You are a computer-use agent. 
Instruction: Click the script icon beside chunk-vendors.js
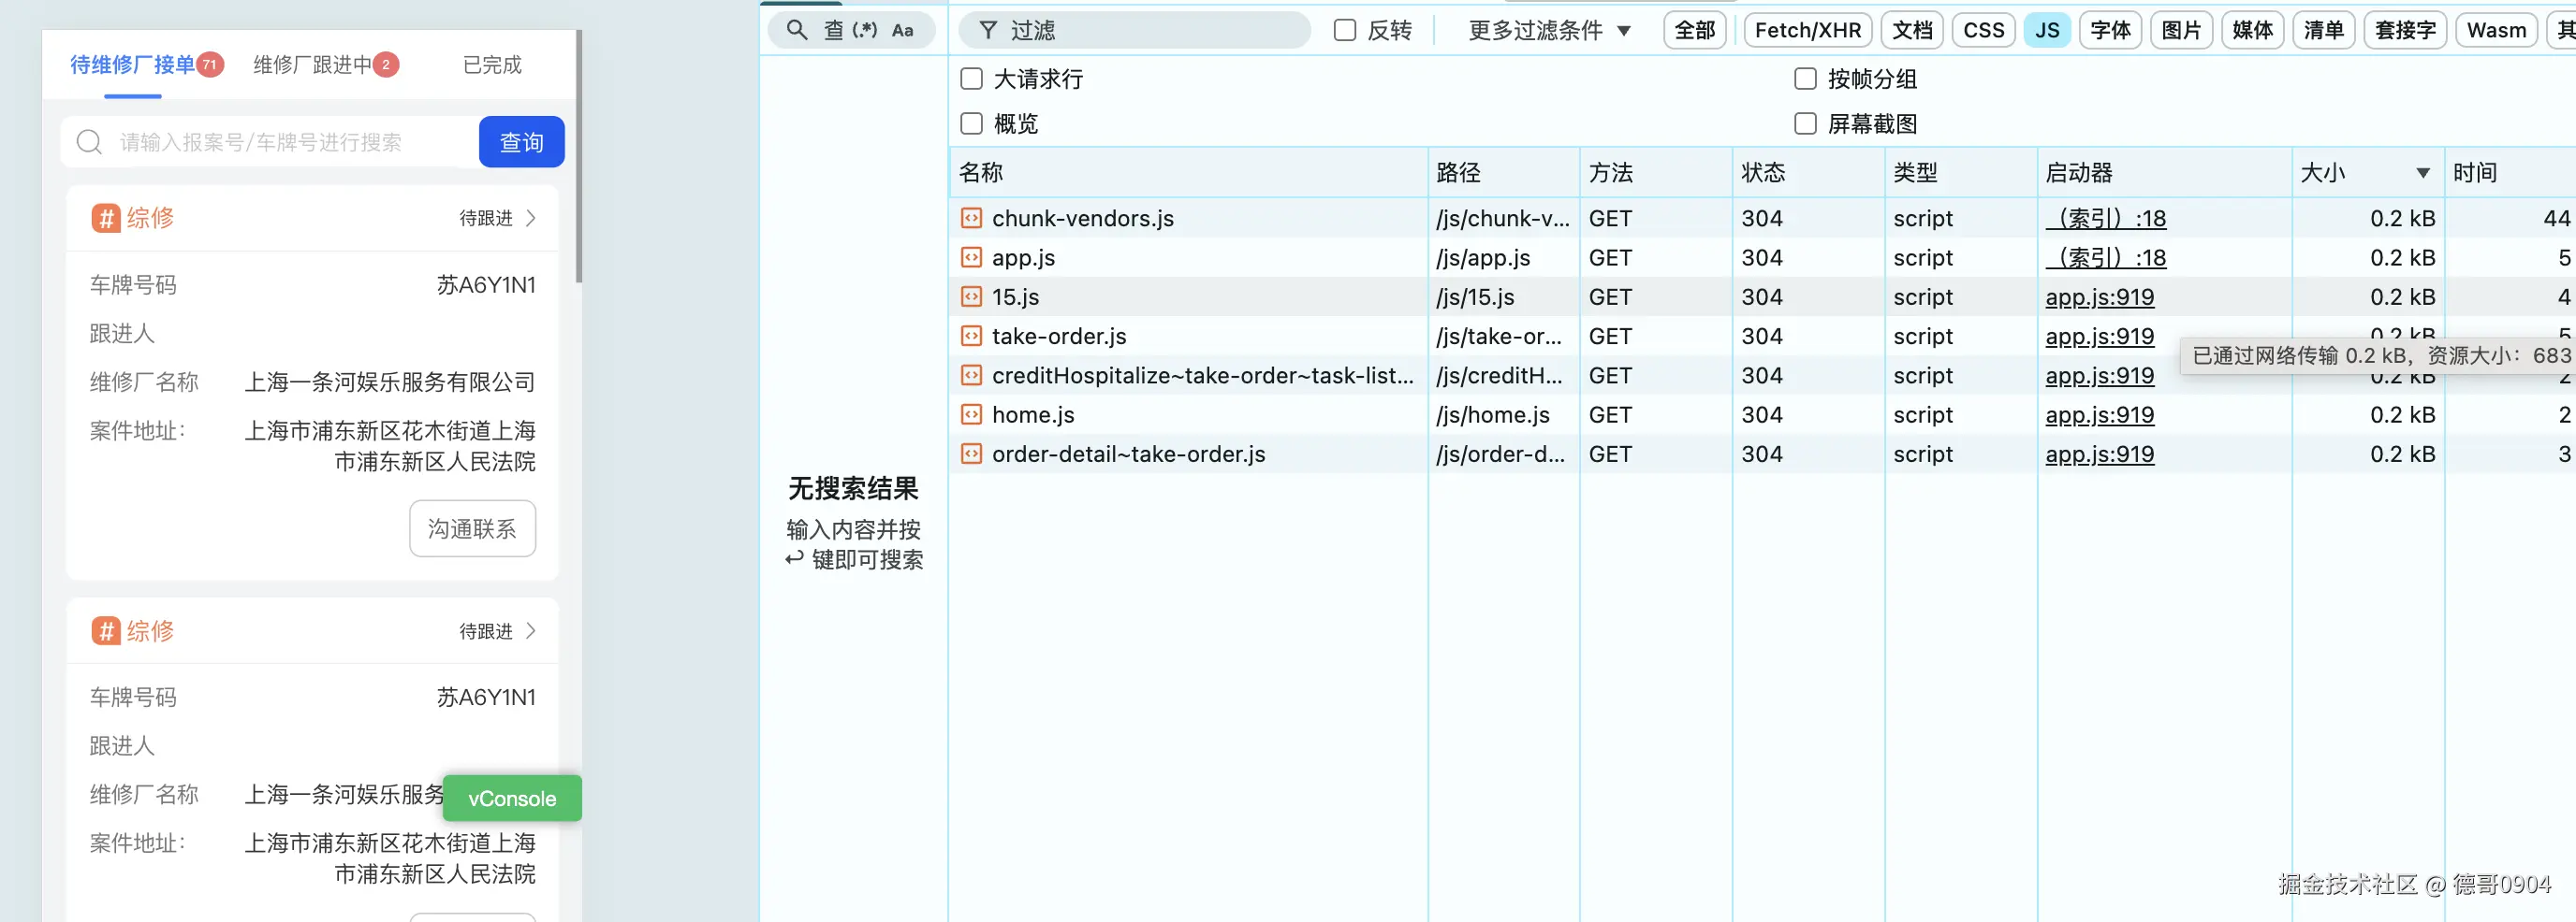click(x=971, y=218)
